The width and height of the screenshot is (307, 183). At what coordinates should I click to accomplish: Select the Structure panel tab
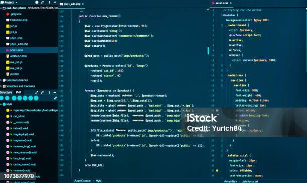click(6, 92)
